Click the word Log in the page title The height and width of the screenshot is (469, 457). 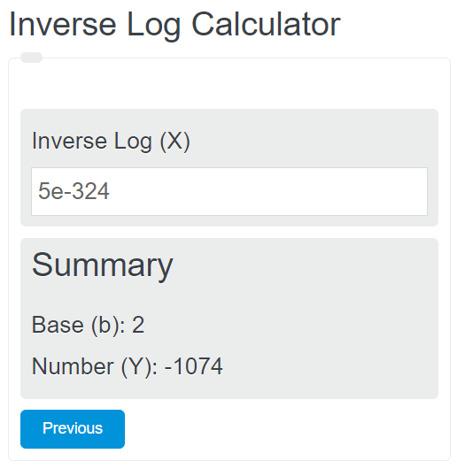(x=153, y=27)
